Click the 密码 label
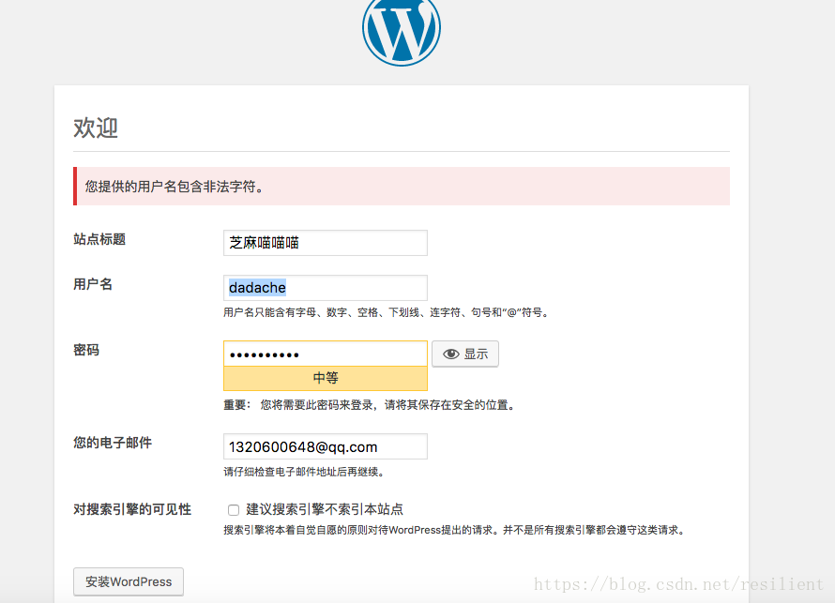 tap(86, 350)
